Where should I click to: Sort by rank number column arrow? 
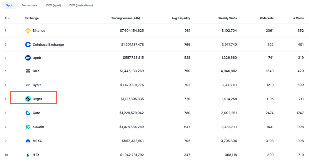coord(9,18)
